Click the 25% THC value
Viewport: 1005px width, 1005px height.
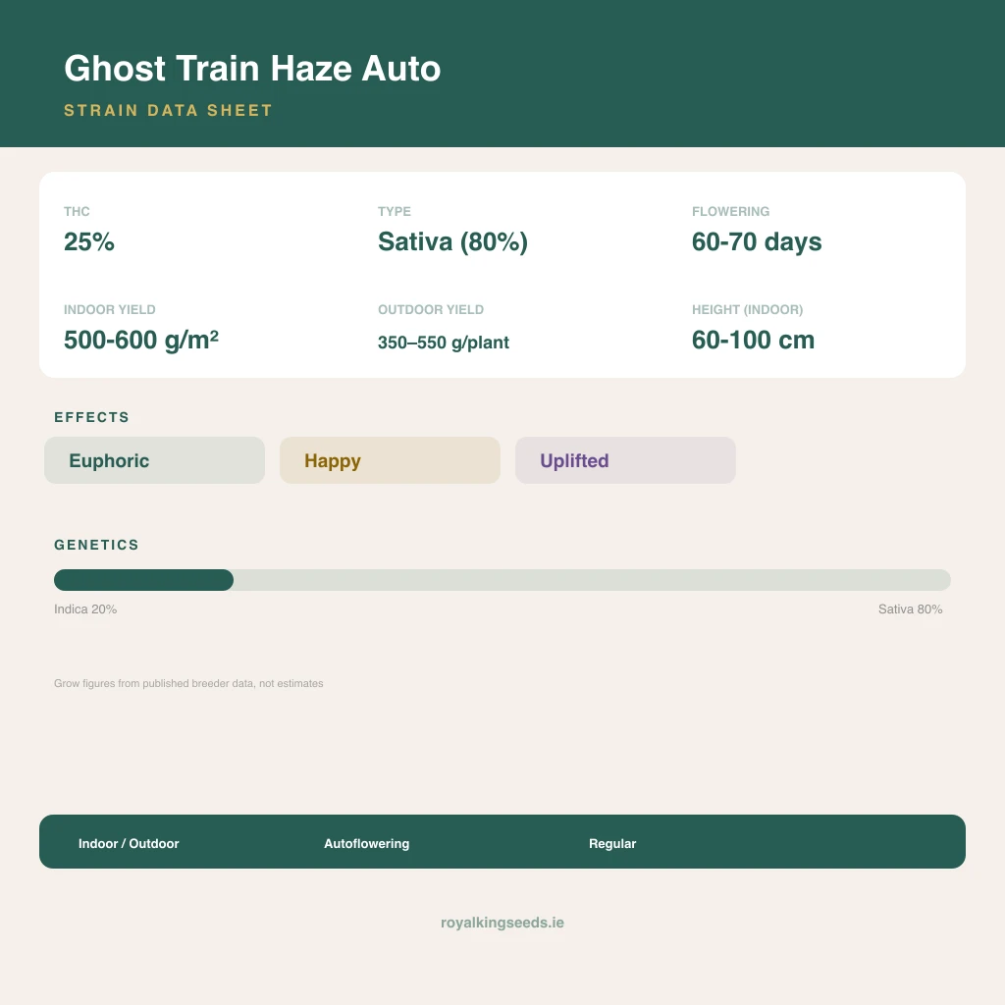[89, 241]
